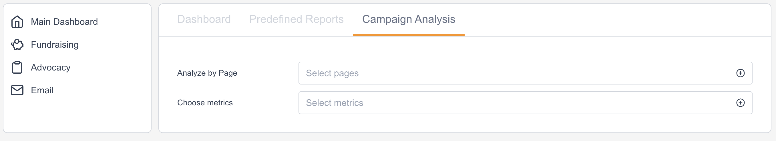
Task: Click the Choose metrics label
Action: pos(205,103)
